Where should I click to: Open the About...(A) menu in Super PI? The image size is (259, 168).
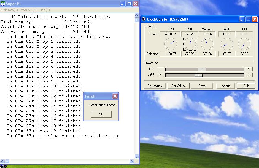pos(29,10)
